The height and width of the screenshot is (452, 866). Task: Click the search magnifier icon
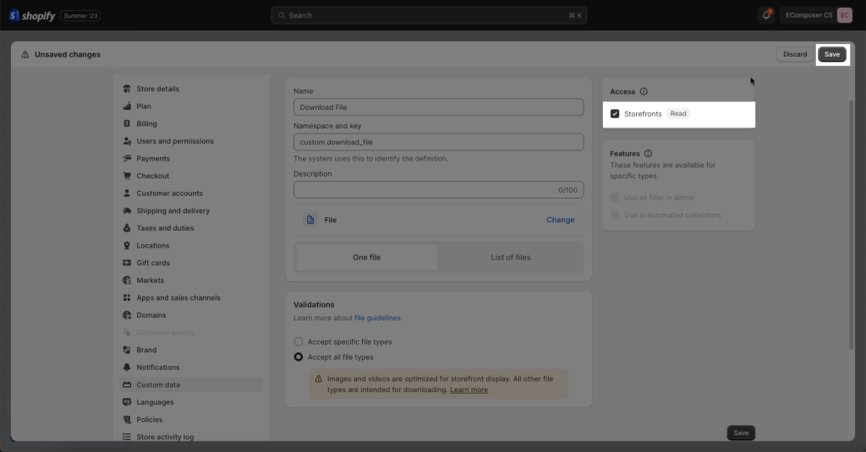(282, 15)
